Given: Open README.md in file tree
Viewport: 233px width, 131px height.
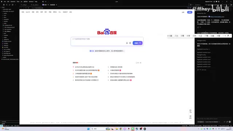Looking at the screenshot, I should coord(7,53).
